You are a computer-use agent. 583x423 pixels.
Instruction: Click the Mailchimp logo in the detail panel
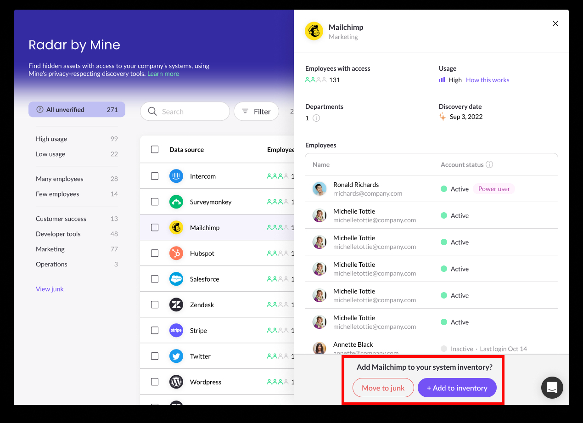click(x=314, y=31)
